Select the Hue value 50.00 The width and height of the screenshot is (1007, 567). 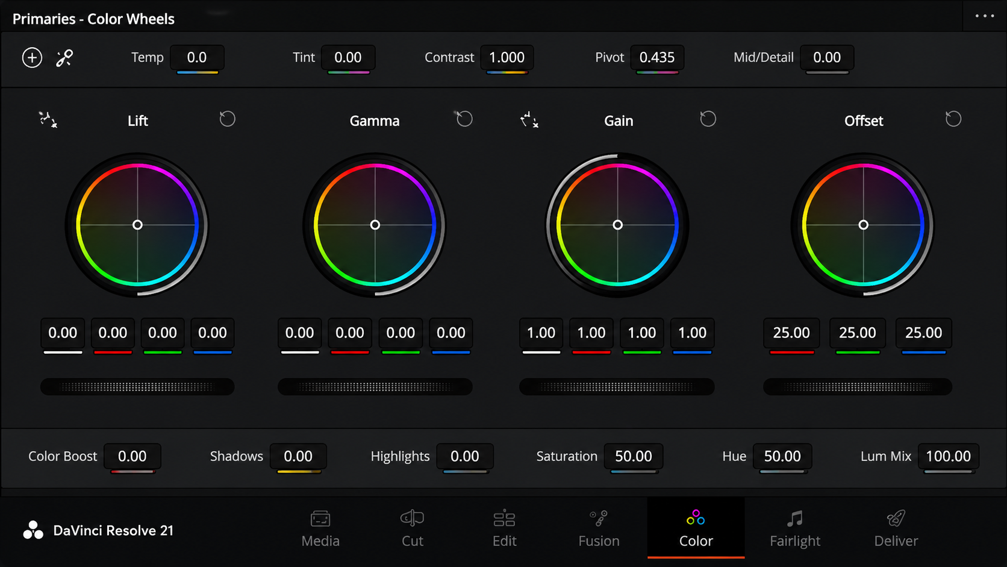click(x=782, y=457)
